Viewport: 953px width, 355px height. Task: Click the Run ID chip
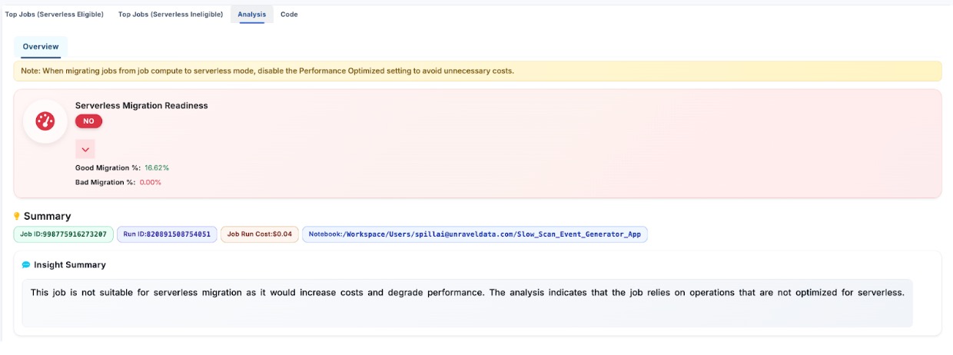(167, 234)
